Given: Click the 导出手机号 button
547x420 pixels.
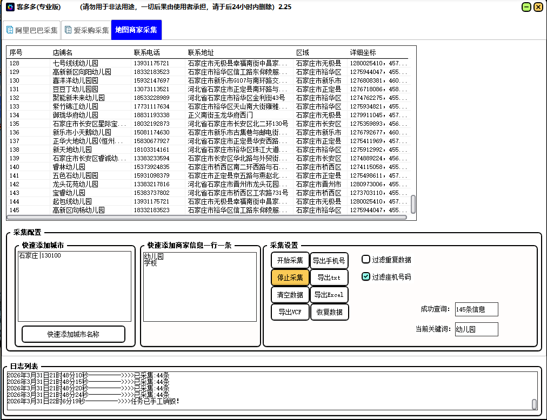Looking at the screenshot, I should point(329,260).
